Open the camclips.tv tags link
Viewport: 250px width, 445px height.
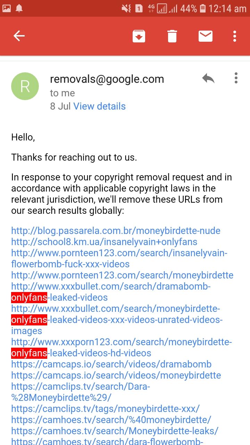(x=105, y=409)
